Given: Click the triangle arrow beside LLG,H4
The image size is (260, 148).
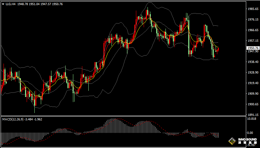Looking at the screenshot, I should click(x=3, y=4).
